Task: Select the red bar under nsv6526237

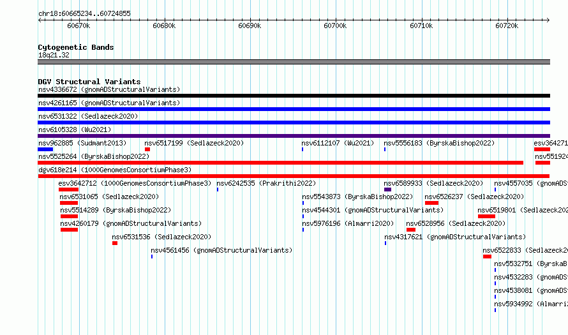Action: pyautogui.click(x=431, y=203)
